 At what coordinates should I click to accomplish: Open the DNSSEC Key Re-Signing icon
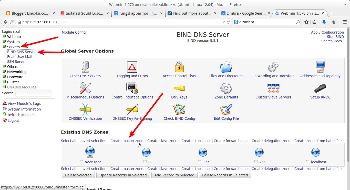[132, 109]
